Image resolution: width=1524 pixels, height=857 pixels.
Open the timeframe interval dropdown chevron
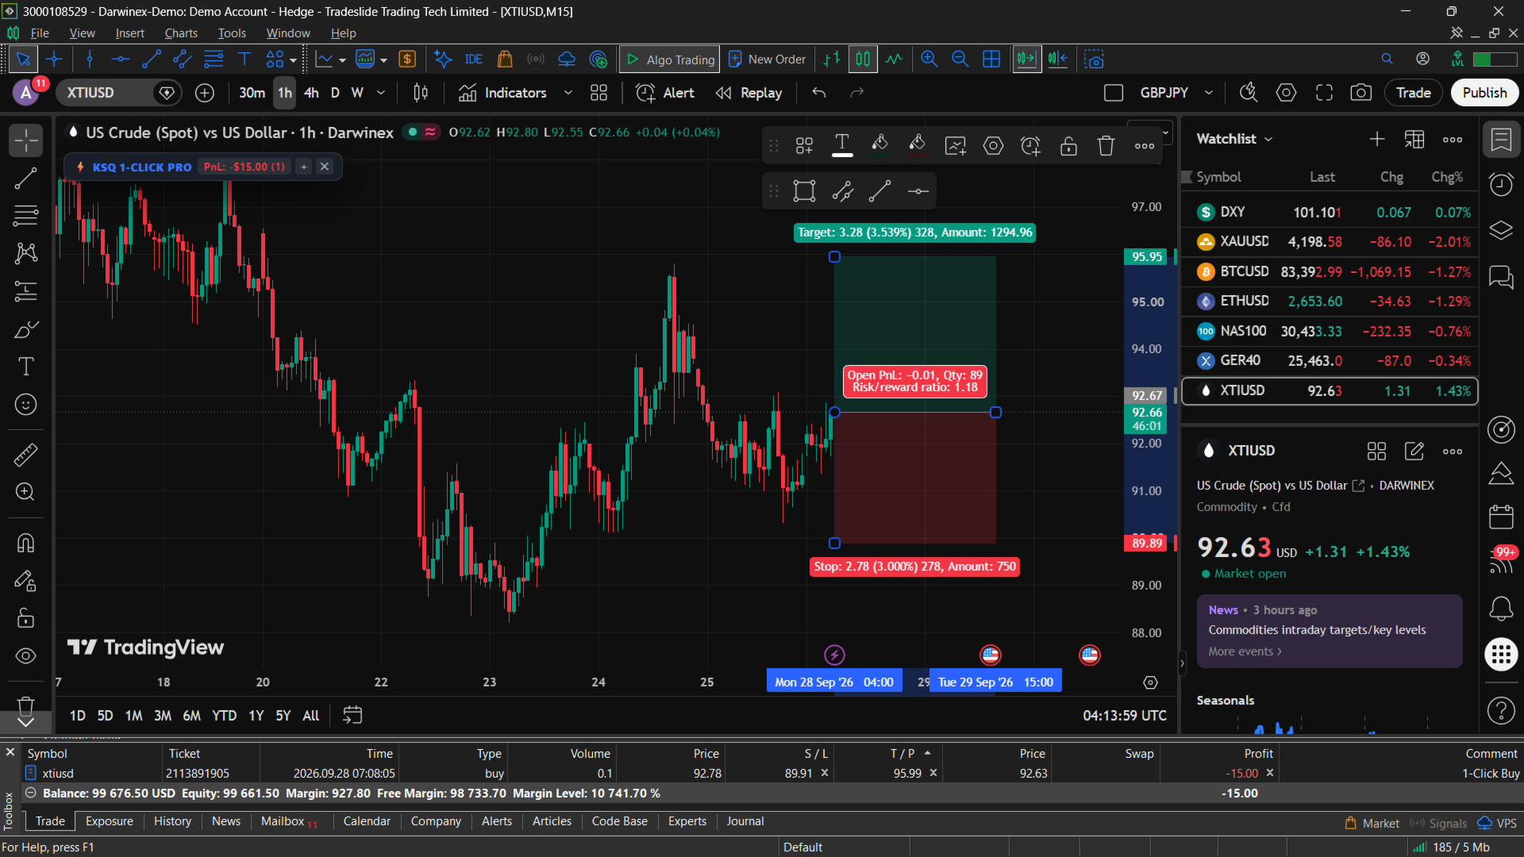coord(381,93)
